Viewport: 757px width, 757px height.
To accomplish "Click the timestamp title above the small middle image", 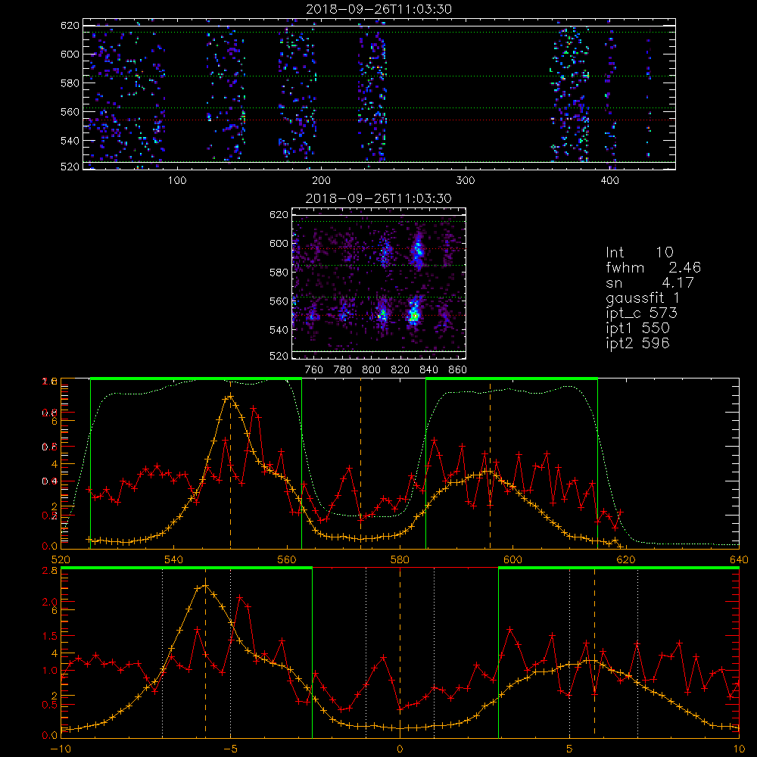I will (379, 198).
